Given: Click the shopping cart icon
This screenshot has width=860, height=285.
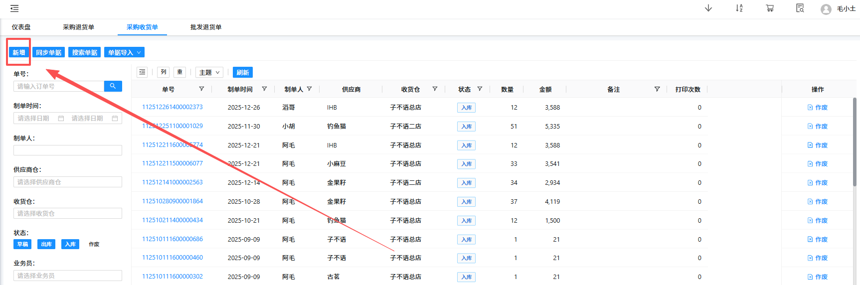Looking at the screenshot, I should pyautogui.click(x=770, y=8).
